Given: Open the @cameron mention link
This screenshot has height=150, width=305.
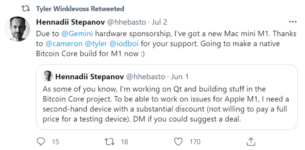Looking at the screenshot, I should (x=64, y=44).
